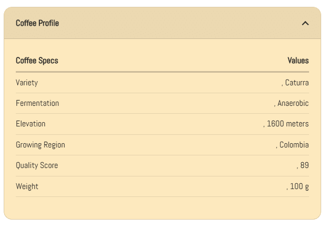Click the Fermentation row label

click(x=37, y=103)
